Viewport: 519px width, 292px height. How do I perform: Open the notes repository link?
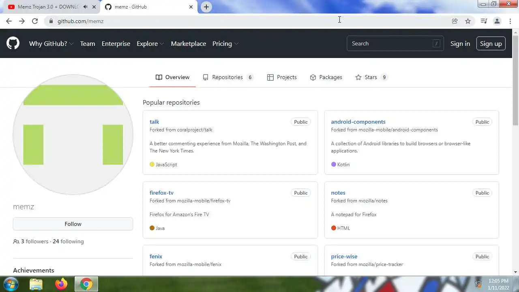coord(338,193)
